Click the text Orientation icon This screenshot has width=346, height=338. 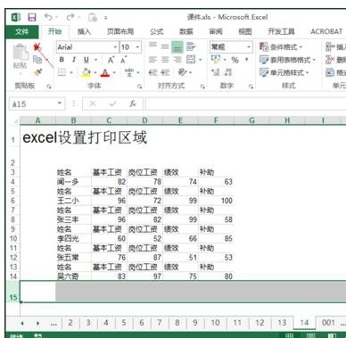tap(182, 72)
